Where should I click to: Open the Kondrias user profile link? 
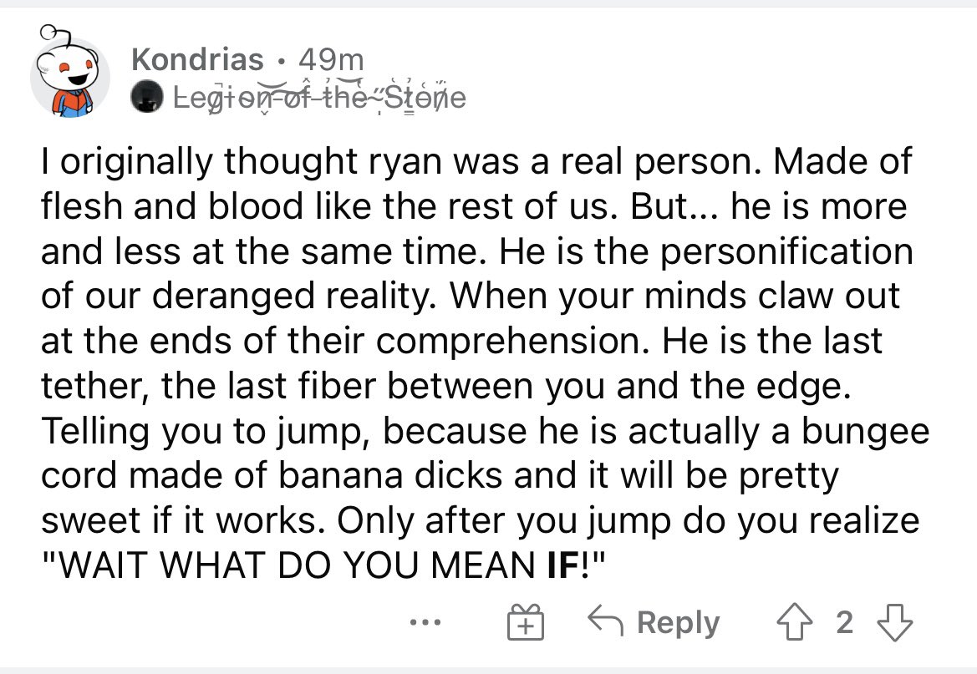point(197,60)
